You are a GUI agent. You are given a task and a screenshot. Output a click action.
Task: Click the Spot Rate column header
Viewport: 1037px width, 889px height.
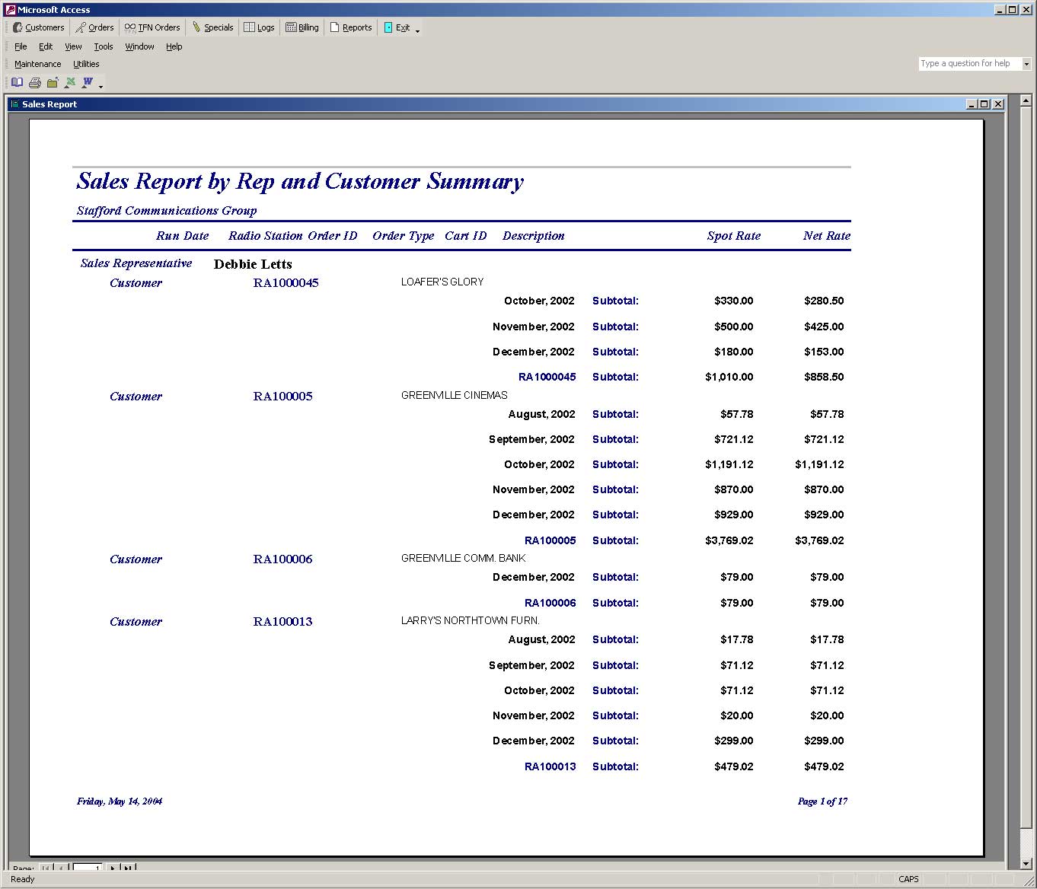(x=734, y=236)
